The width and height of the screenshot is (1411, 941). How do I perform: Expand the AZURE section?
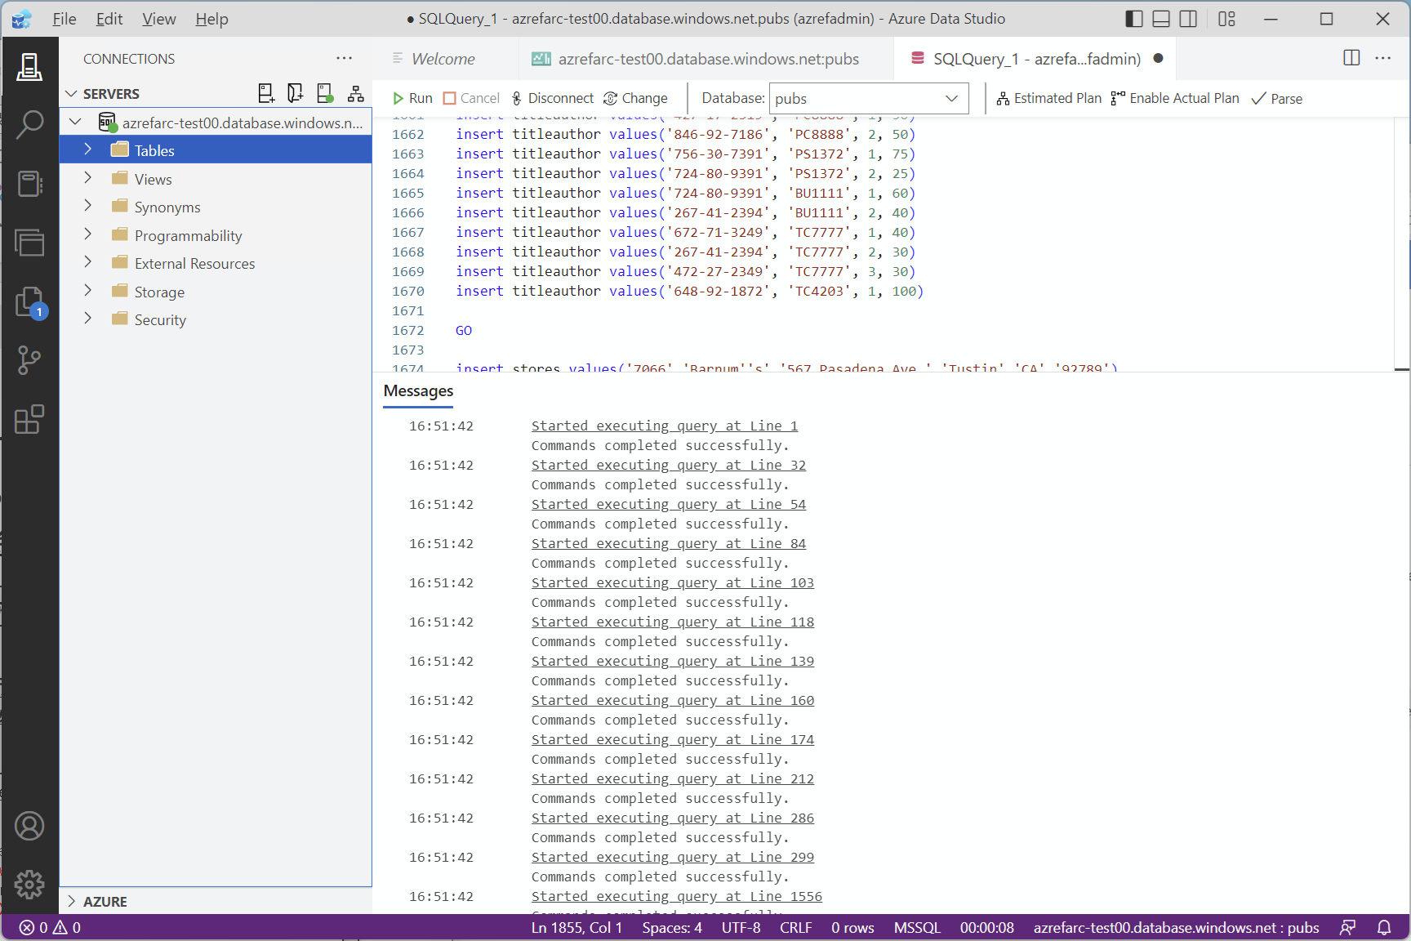pos(71,901)
